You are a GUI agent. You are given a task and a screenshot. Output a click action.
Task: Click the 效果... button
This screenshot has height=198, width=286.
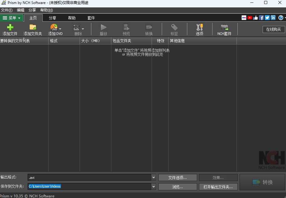click(x=218, y=178)
